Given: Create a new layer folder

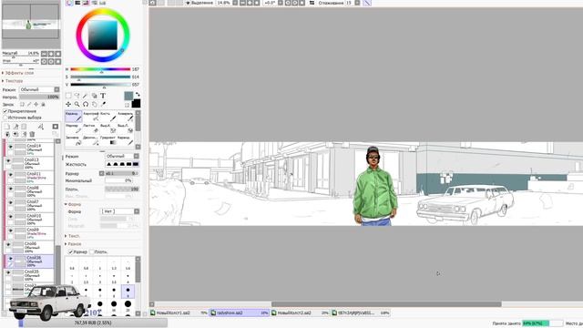Looking at the screenshot, I should [24, 127].
